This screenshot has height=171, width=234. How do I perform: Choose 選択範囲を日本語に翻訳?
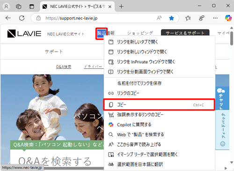click(x=160, y=164)
